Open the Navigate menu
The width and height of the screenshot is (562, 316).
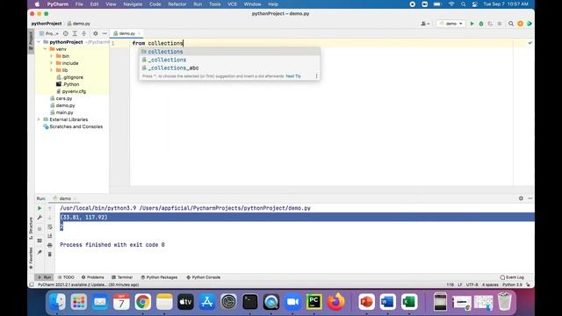pos(133,4)
